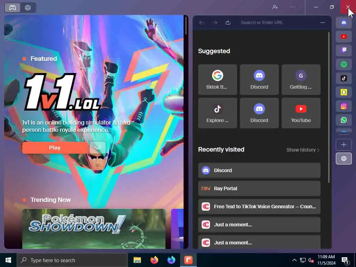Image resolution: width=356 pixels, height=267 pixels.
Task: Open Spotify from the sidebar
Action: (344, 64)
